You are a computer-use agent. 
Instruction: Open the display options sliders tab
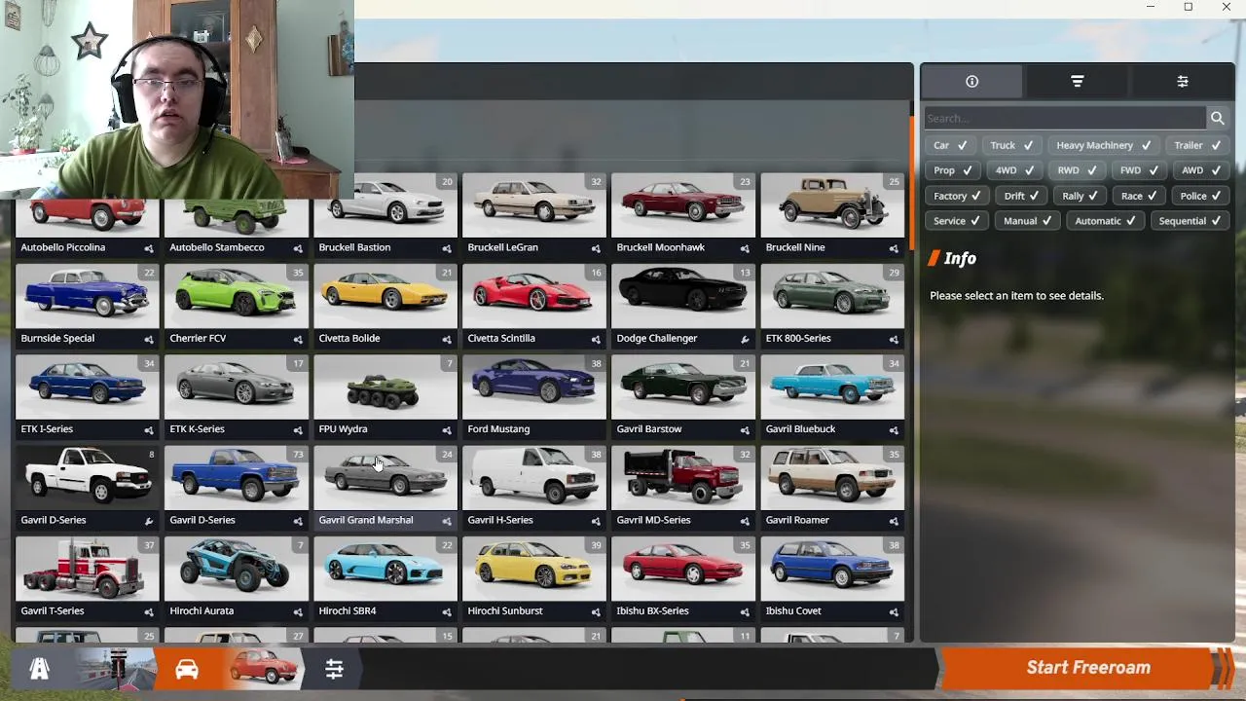[x=1183, y=82]
